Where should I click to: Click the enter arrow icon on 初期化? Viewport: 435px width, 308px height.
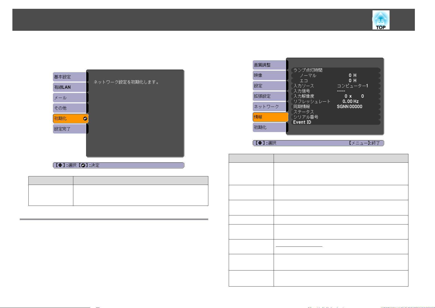[85, 119]
